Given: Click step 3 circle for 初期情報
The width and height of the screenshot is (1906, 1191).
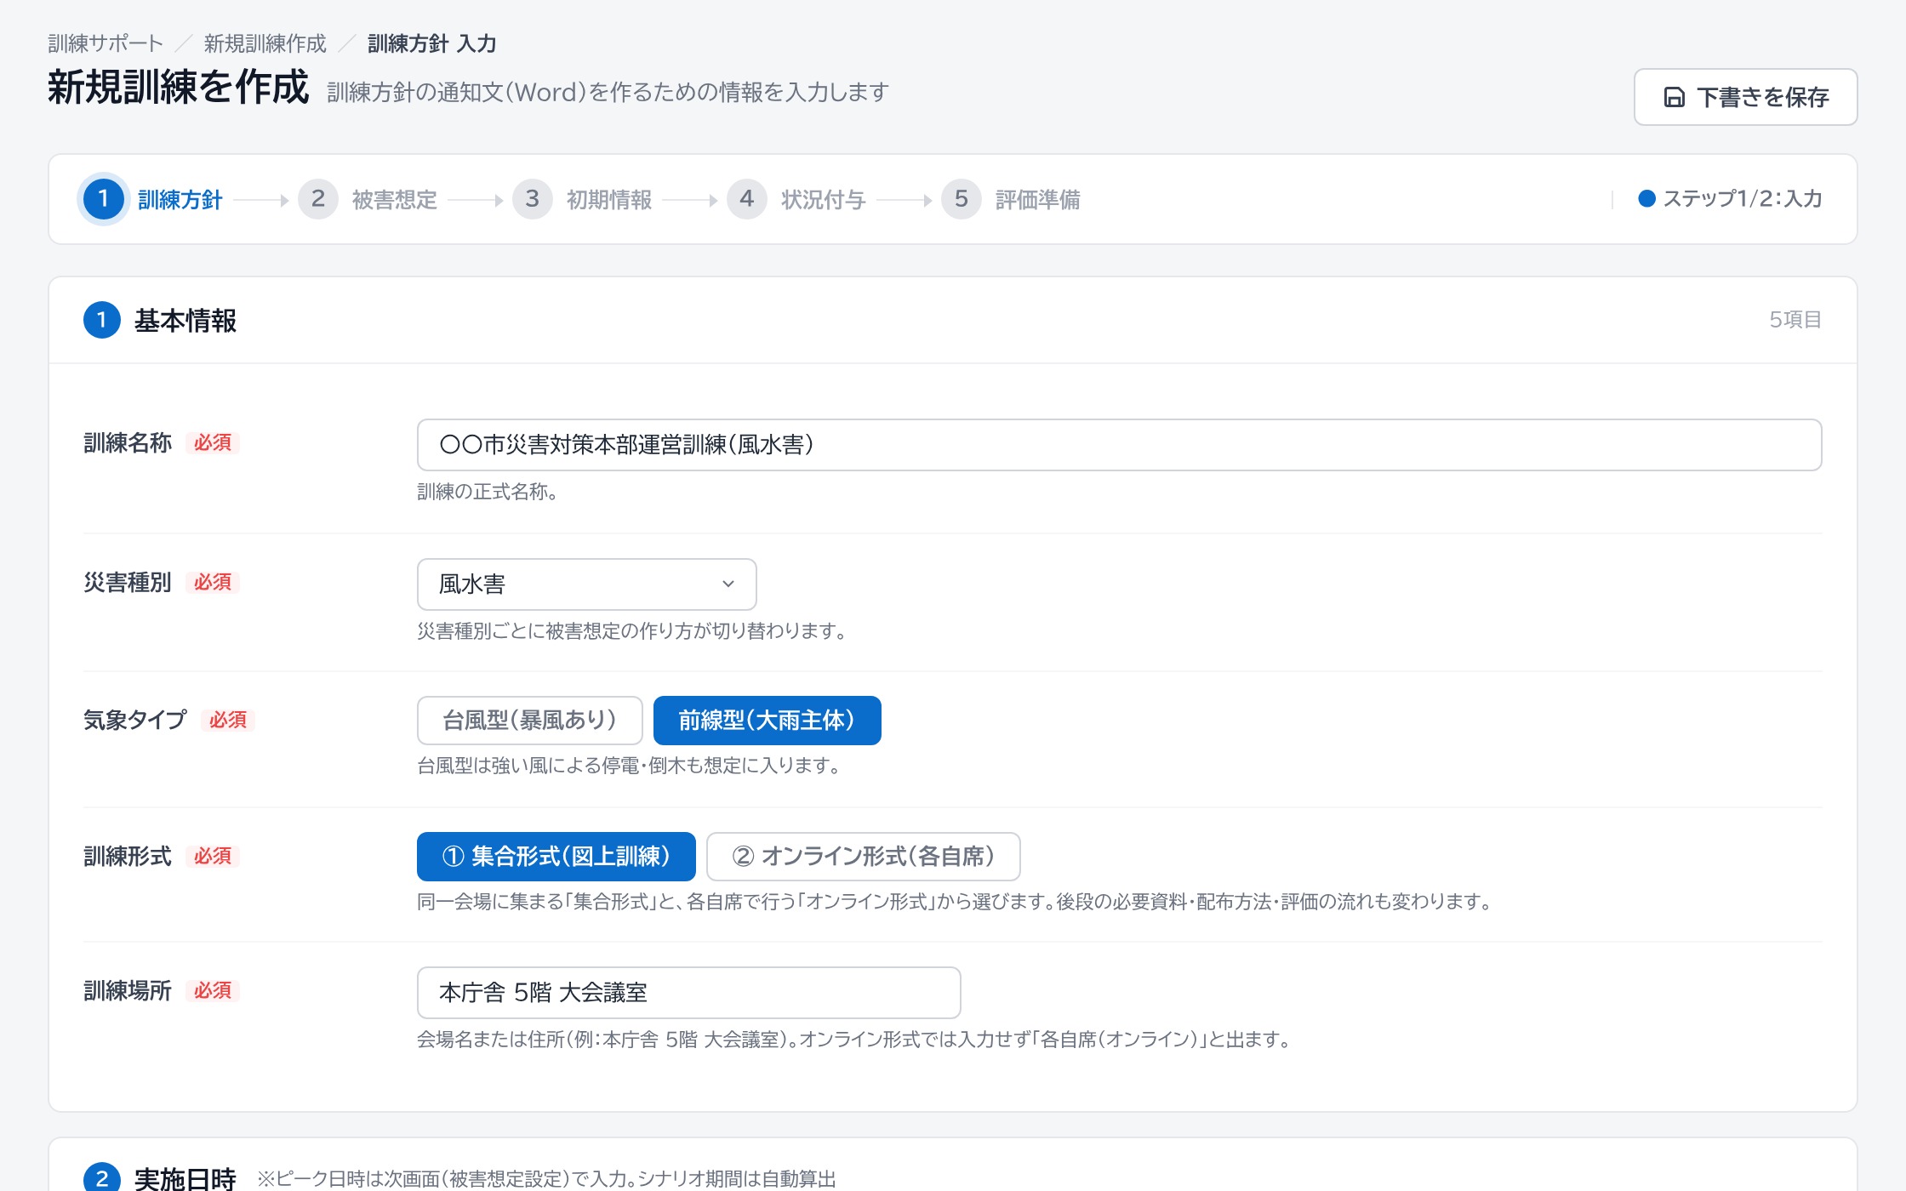Looking at the screenshot, I should pos(532,199).
